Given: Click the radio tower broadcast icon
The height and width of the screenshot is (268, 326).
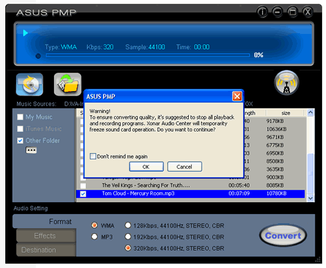Looking at the screenshot, I should click(x=287, y=82).
